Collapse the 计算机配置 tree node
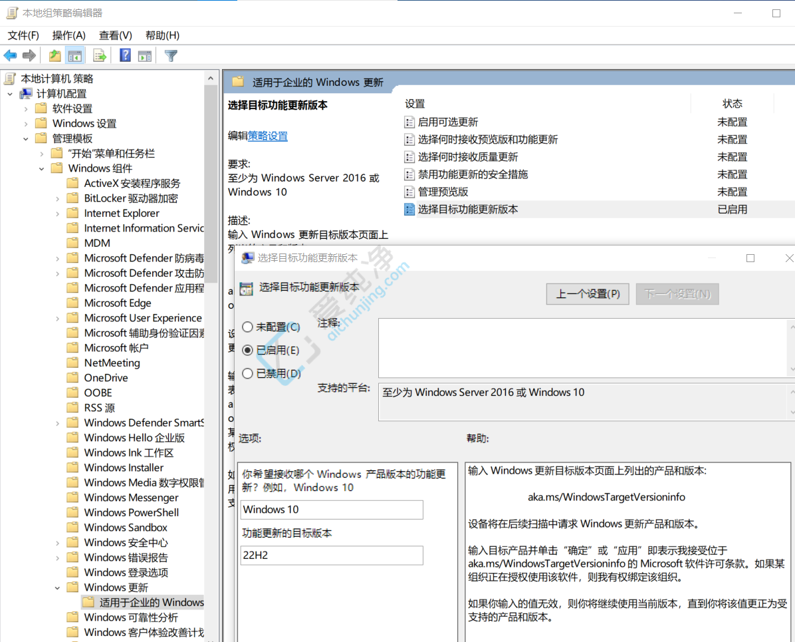 [x=10, y=94]
